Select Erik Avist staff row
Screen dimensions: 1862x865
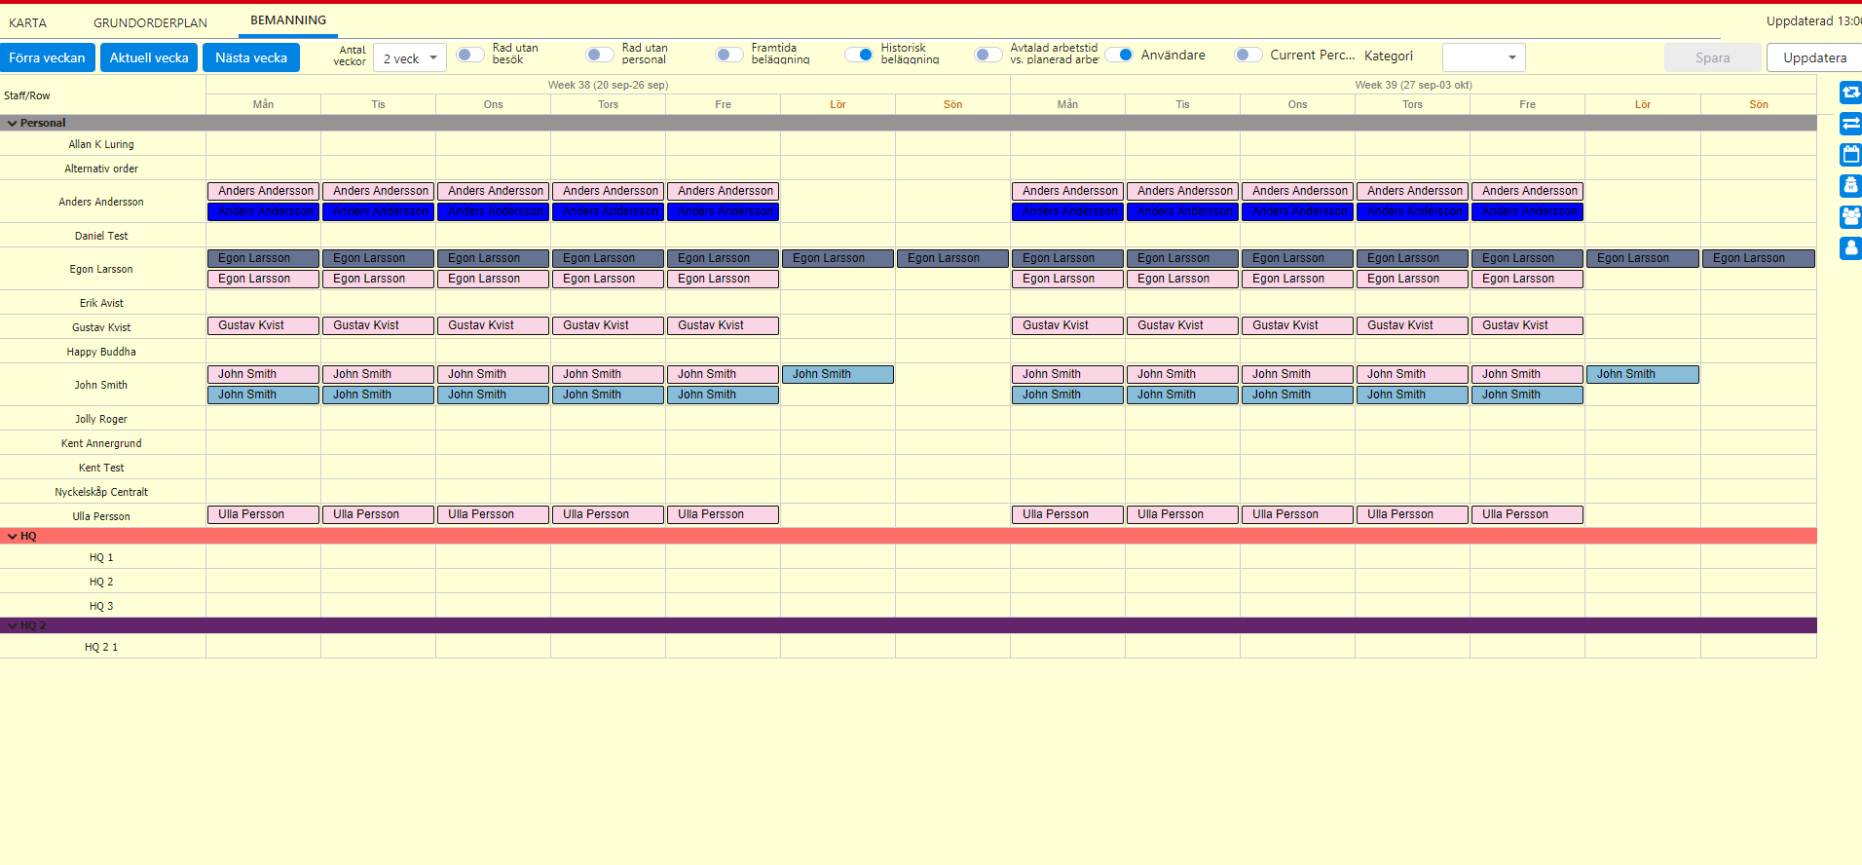[x=101, y=303]
